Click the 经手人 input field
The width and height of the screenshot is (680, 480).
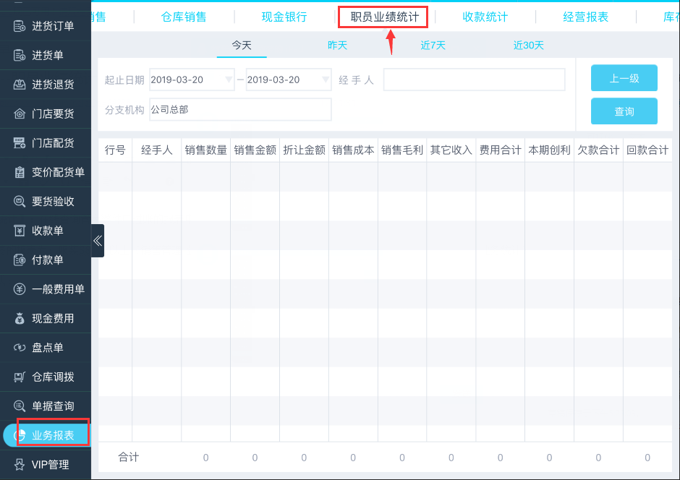(474, 80)
